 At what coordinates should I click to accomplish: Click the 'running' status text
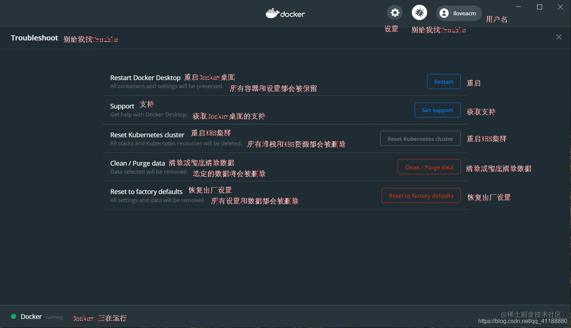coord(54,317)
